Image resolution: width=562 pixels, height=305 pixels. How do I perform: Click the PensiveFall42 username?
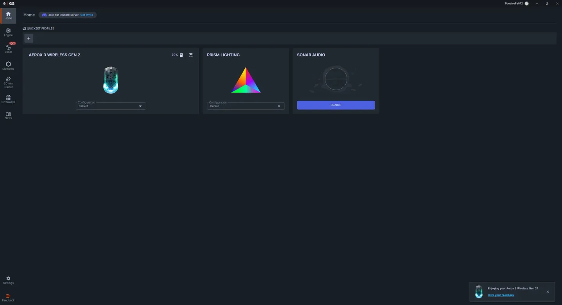tap(514, 4)
